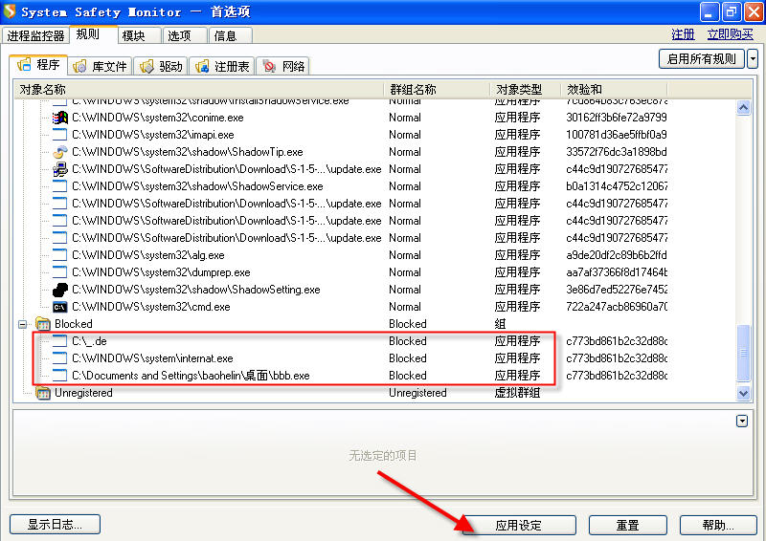
Task: Click the dumprep.exe row icon
Action: (x=59, y=272)
